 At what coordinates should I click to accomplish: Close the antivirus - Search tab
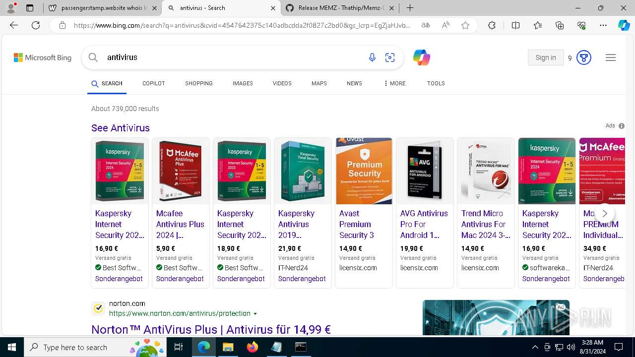pos(273,8)
